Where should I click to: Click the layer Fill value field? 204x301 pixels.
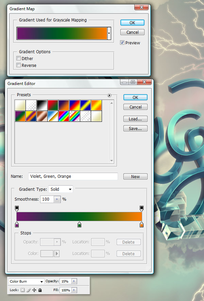(65, 290)
